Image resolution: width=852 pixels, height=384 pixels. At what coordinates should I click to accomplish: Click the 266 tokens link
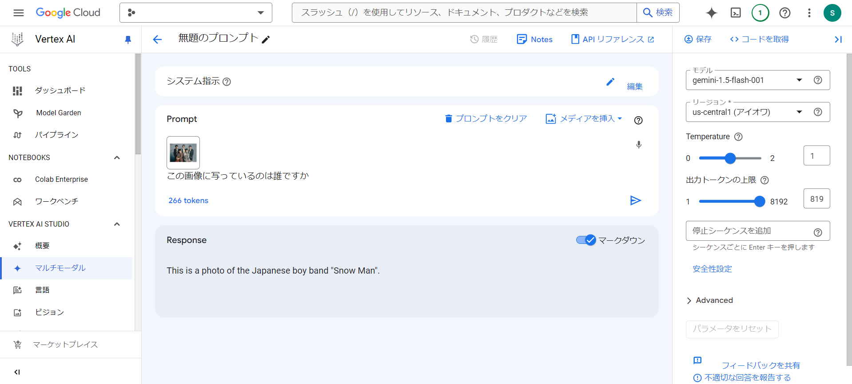[x=188, y=200]
